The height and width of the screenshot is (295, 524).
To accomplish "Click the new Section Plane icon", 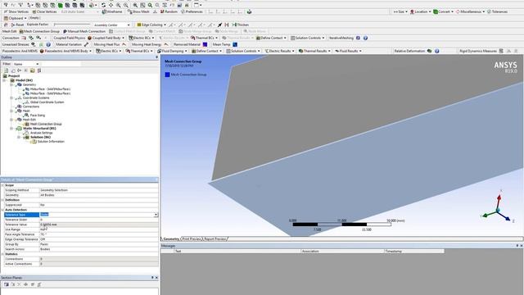I will (7, 284).
